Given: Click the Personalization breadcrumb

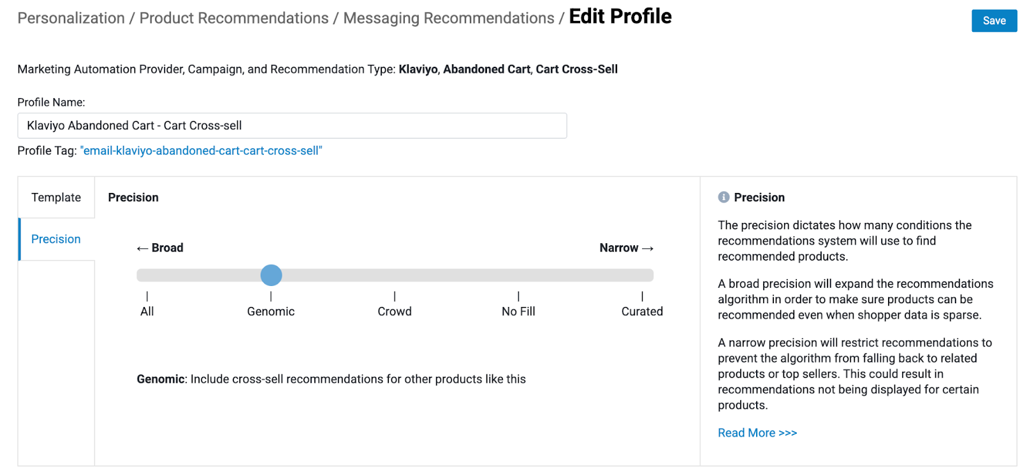Looking at the screenshot, I should [71, 18].
